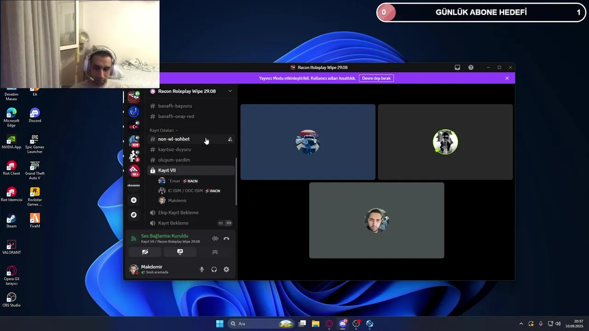Open volume control in system tray

click(558, 324)
